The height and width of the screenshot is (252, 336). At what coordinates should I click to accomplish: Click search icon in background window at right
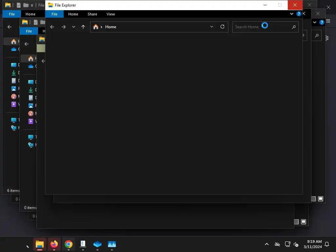pyautogui.click(x=317, y=35)
